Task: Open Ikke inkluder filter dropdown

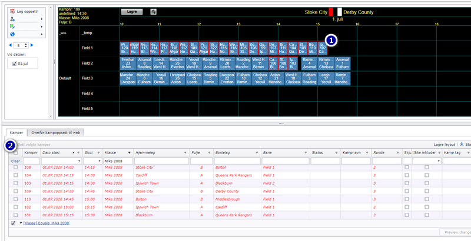Action: (439, 161)
